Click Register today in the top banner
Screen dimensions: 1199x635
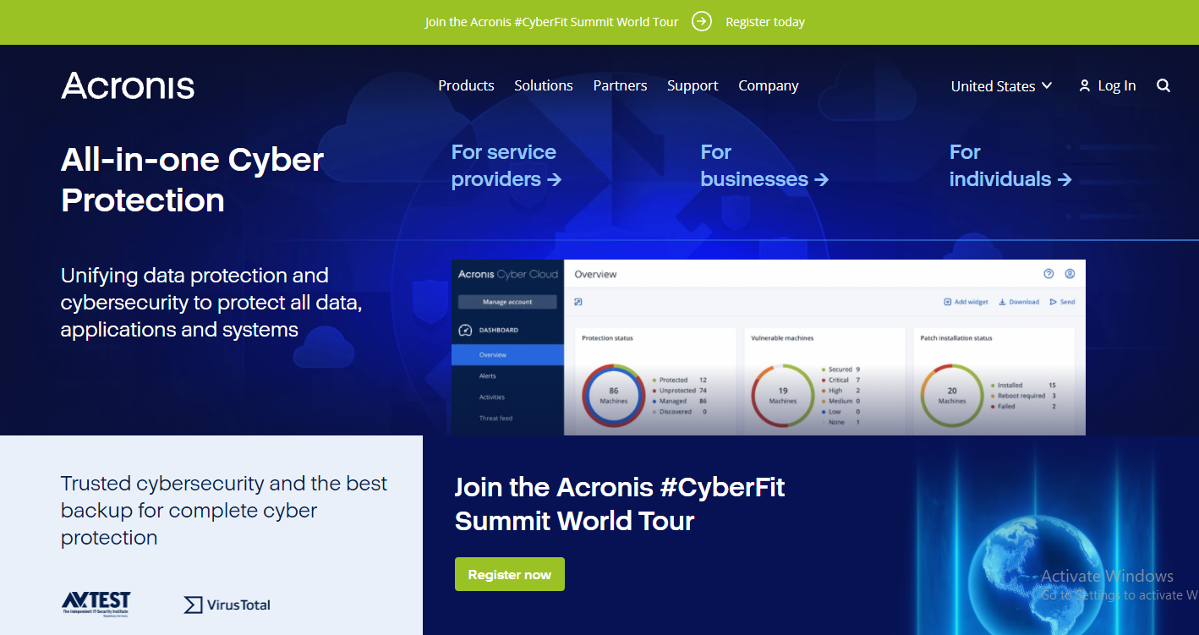[765, 22]
